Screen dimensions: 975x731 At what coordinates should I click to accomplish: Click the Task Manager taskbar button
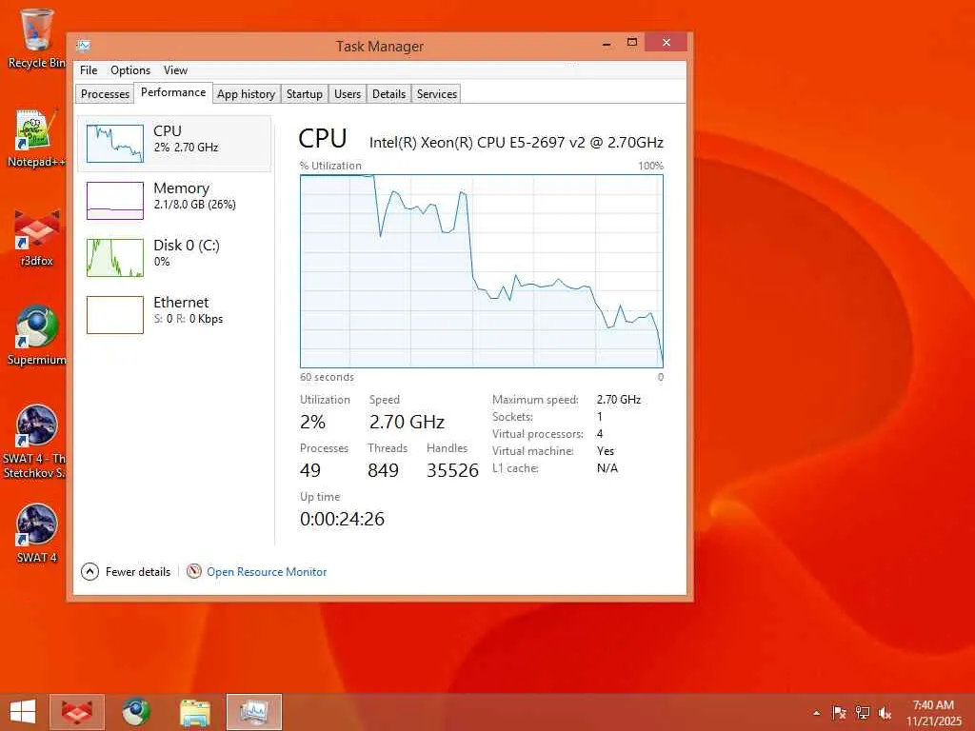click(253, 712)
